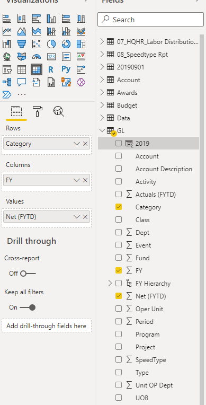Viewport: 206px width, 405px height.
Task: Choose the Gauge visual
Action: [x=37, y=57]
